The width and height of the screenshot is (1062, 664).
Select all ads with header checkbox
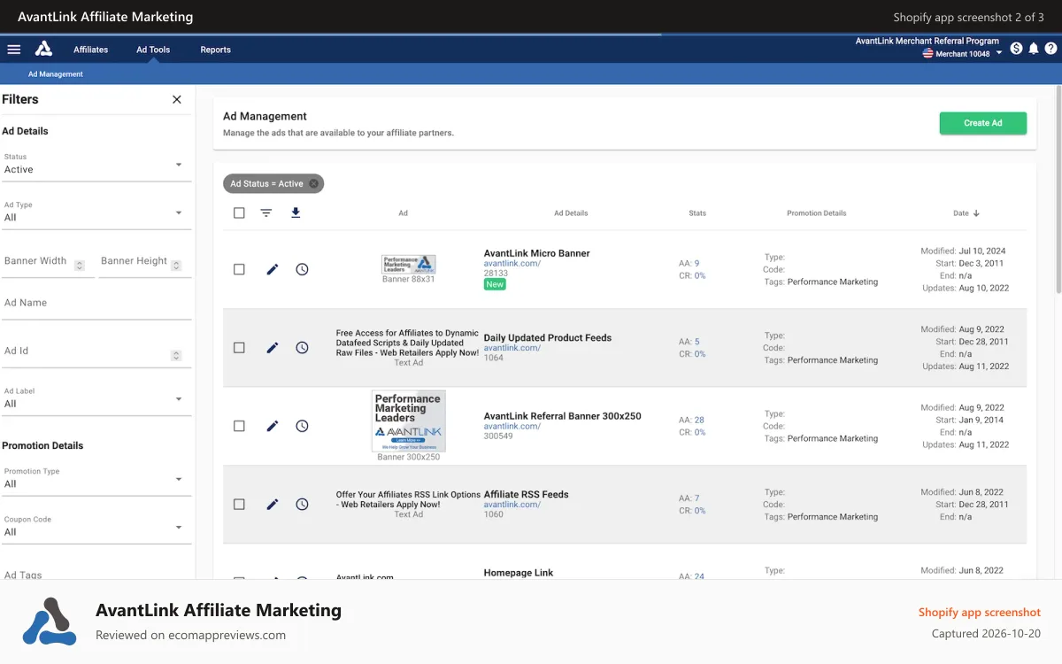click(x=239, y=212)
